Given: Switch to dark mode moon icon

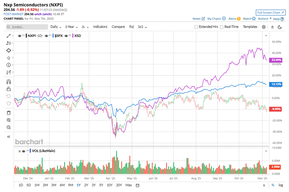Looking at the screenshot, I should click(x=280, y=27).
